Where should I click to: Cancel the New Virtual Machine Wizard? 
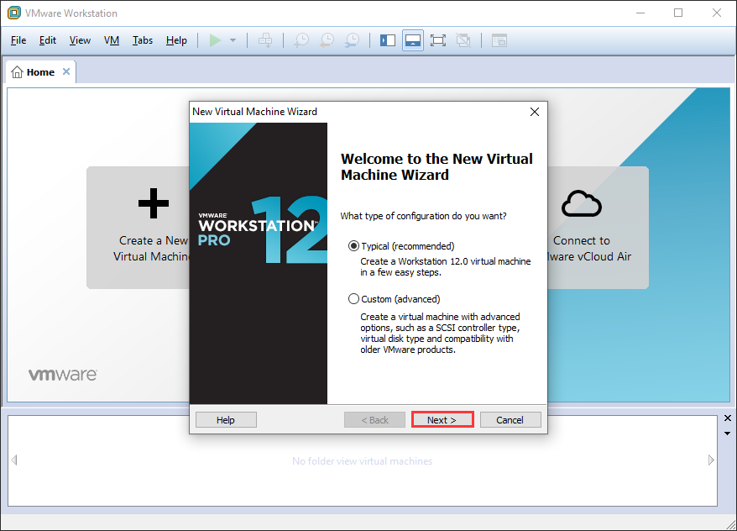pos(510,419)
